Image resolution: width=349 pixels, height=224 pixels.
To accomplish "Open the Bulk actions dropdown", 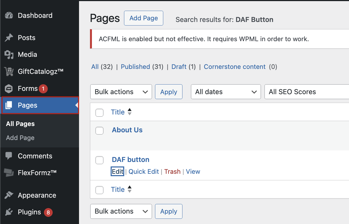I will point(121,92).
